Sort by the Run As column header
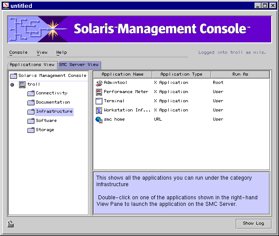This screenshot has height=236, width=279. 240,74
